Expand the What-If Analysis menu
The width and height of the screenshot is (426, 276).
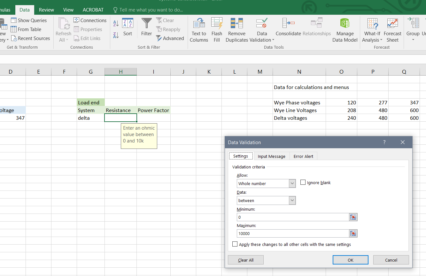381,40
